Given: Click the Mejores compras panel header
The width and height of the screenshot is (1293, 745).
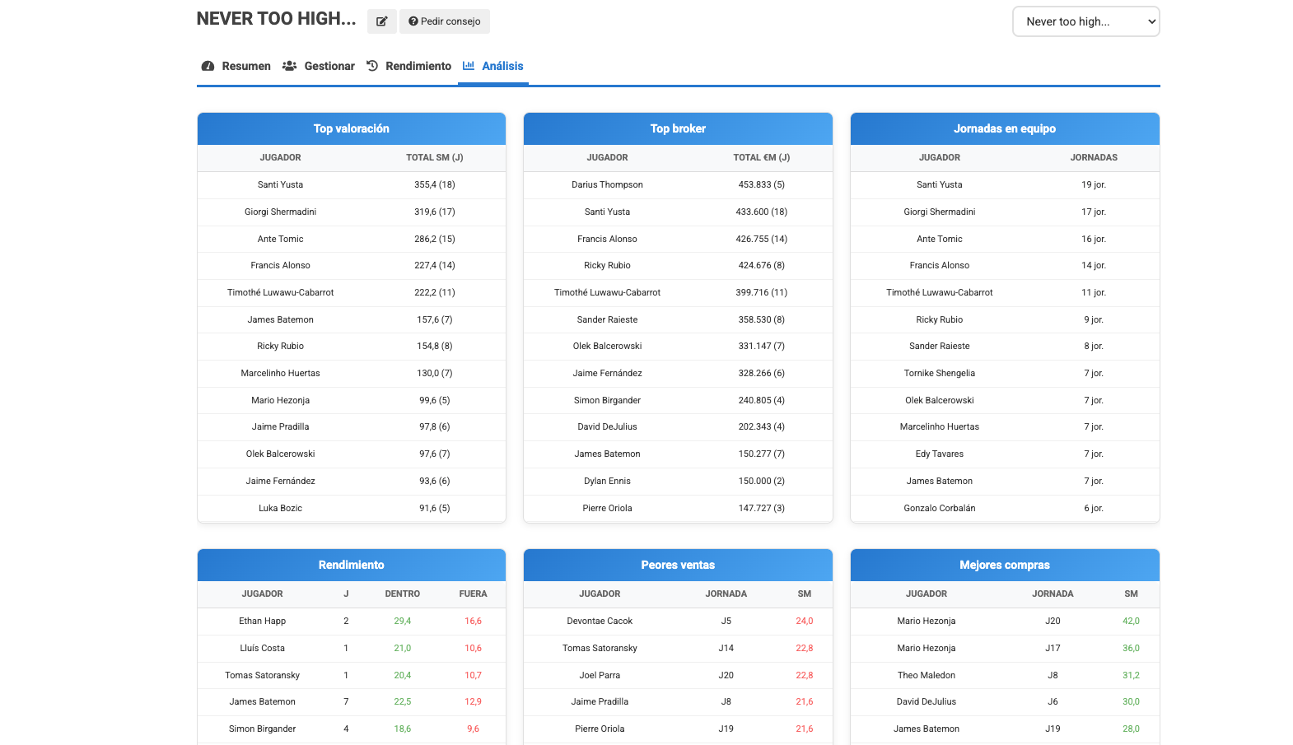Looking at the screenshot, I should pyautogui.click(x=1005, y=565).
